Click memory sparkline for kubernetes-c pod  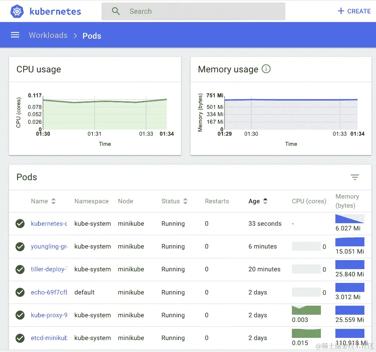pos(350,219)
